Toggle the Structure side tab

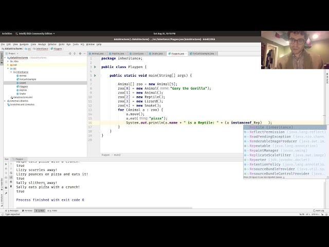2,200
